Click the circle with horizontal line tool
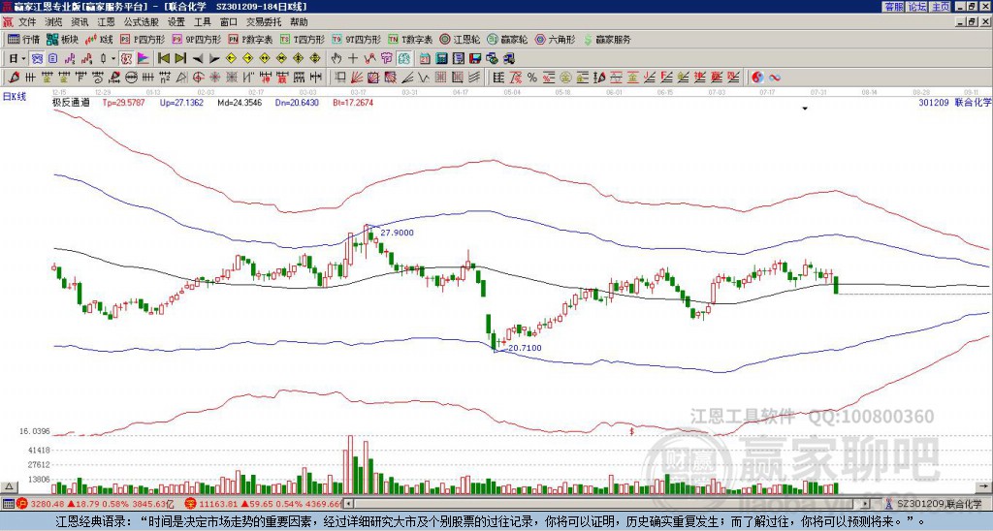 [x=131, y=78]
